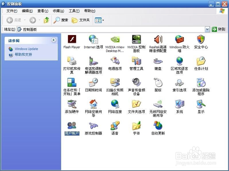Screen dimensions: 229x171
Task: Expand the address bar dropdown
Action: 207,29
